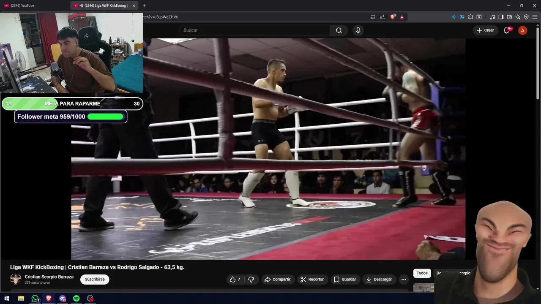Click the Guardar save button
Viewport: 541px width, 304px height.
coord(345,280)
